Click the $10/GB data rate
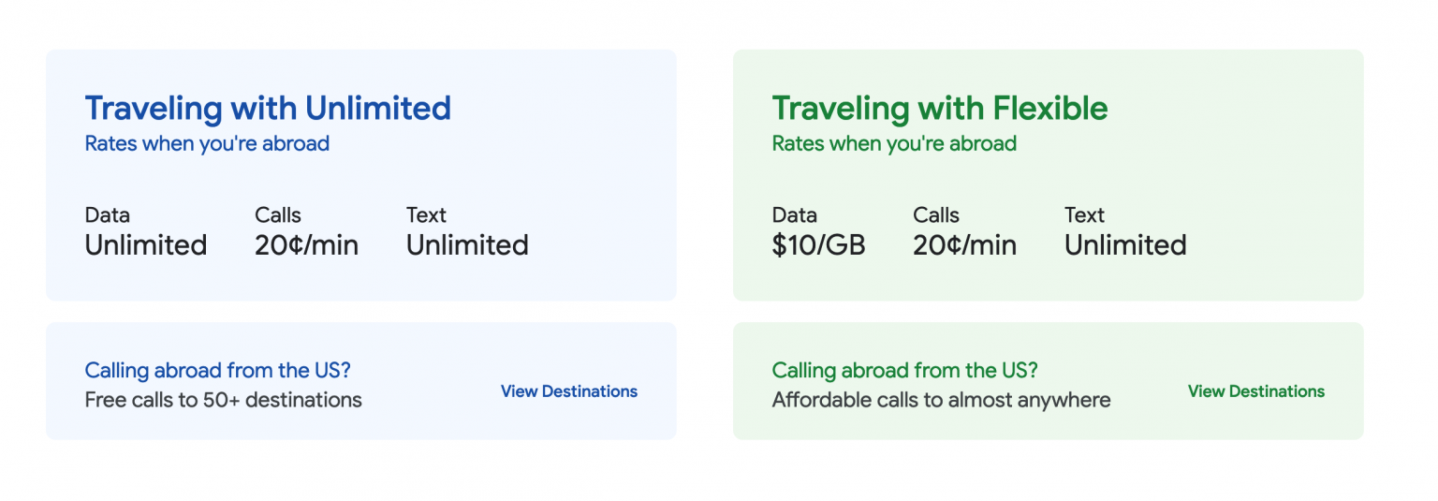This screenshot has width=1438, height=501. [818, 245]
